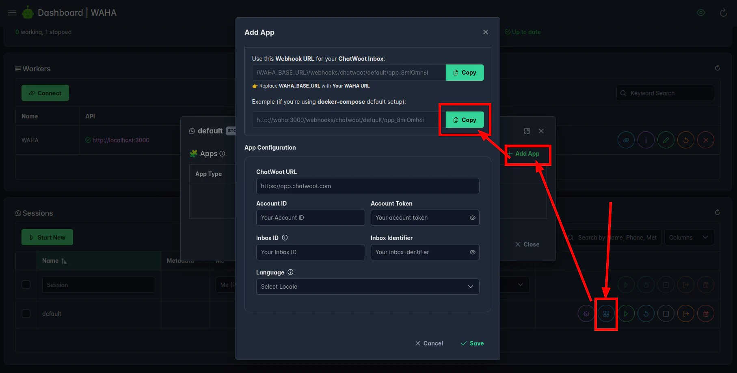Delete the default session with trash icon

[x=706, y=314]
